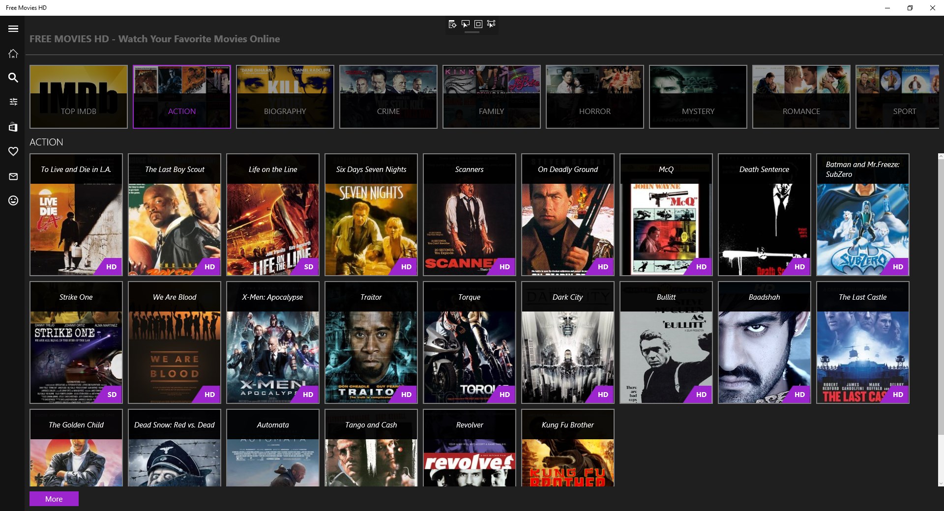Open Baadshah movie poster

[x=765, y=342]
